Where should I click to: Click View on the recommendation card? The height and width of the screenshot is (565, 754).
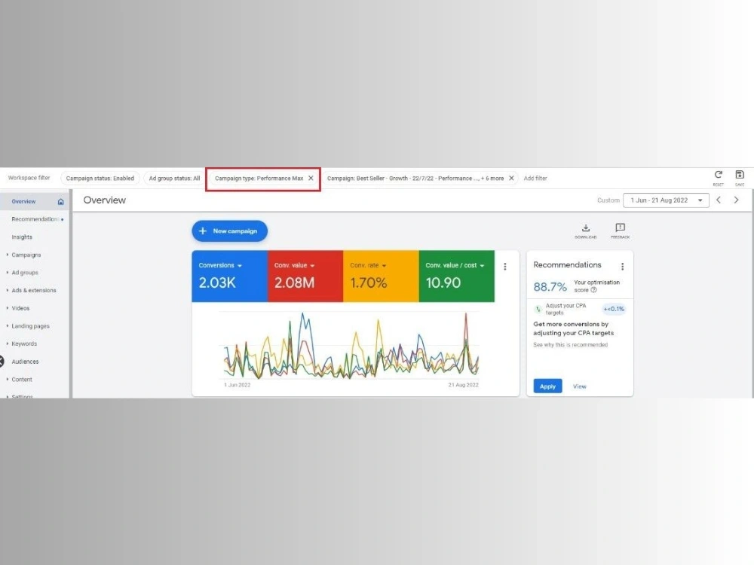579,386
